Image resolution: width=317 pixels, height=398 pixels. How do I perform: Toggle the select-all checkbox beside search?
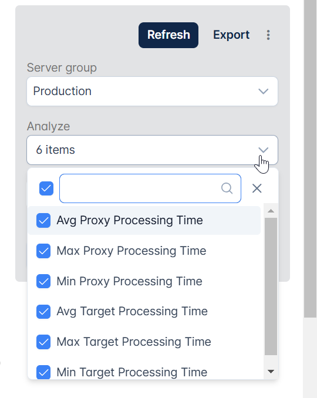pos(46,188)
